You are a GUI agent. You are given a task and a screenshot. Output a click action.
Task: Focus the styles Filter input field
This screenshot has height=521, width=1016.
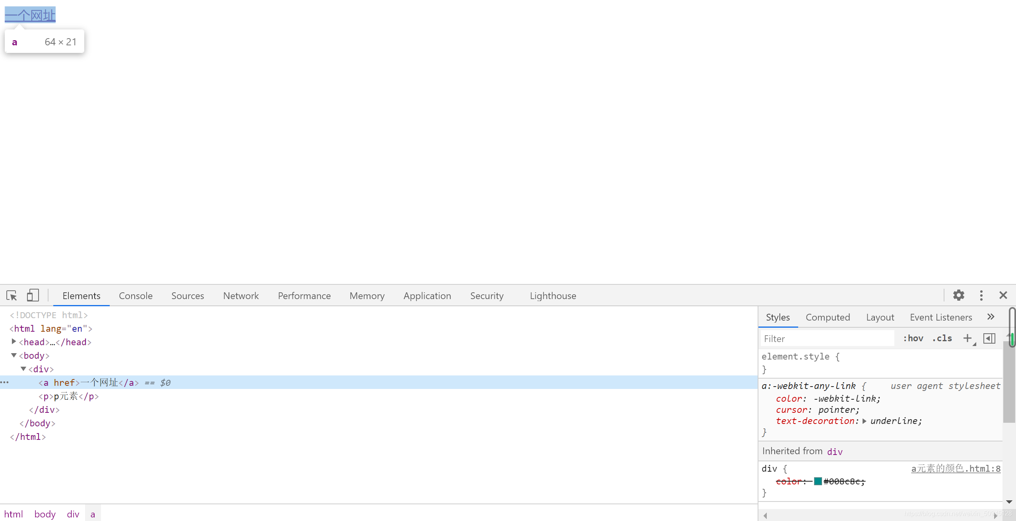827,338
